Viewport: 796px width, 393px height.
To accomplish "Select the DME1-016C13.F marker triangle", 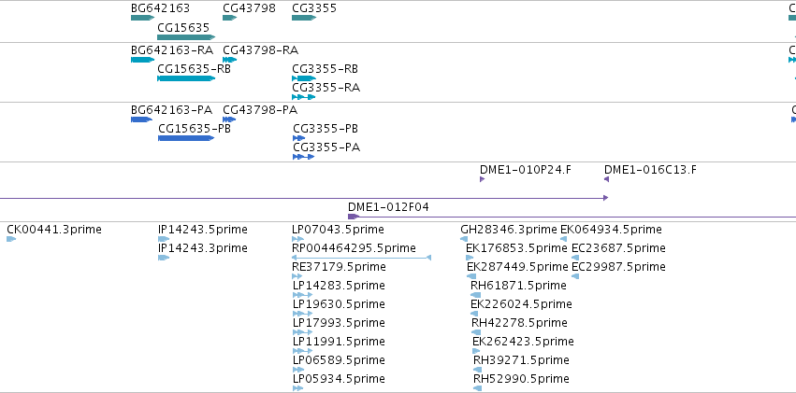I will pos(606,179).
